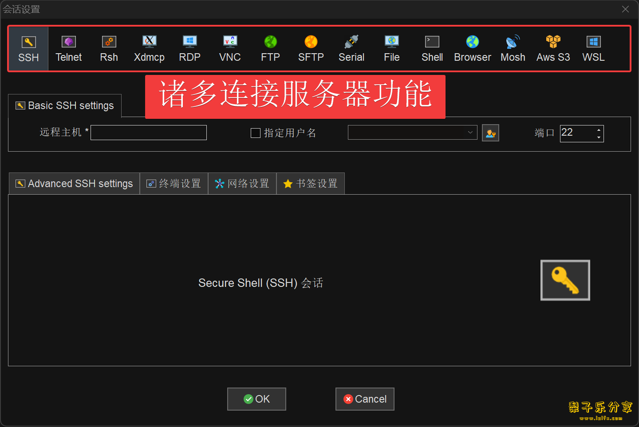Choose the Telnet session icon
The height and width of the screenshot is (427, 639).
point(69,49)
